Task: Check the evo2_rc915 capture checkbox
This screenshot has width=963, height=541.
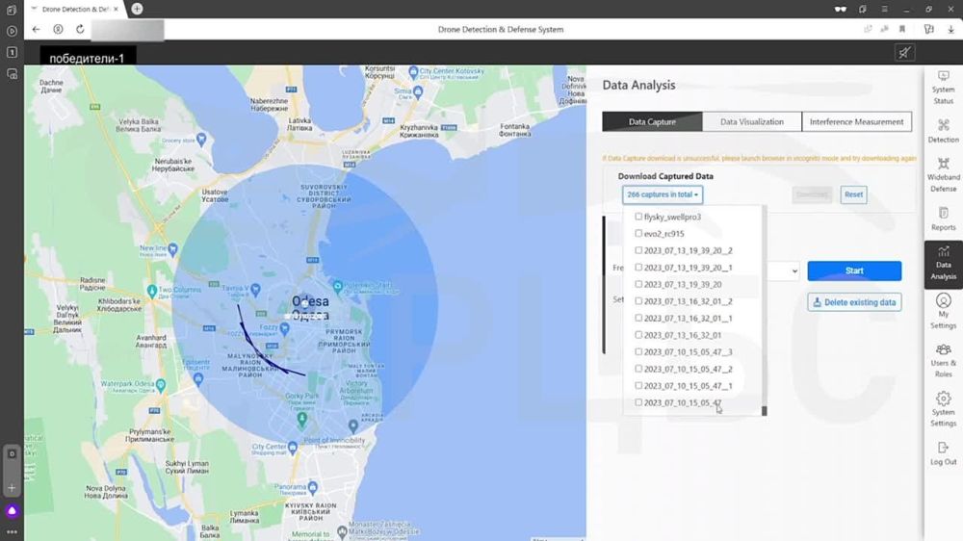Action: tap(638, 234)
